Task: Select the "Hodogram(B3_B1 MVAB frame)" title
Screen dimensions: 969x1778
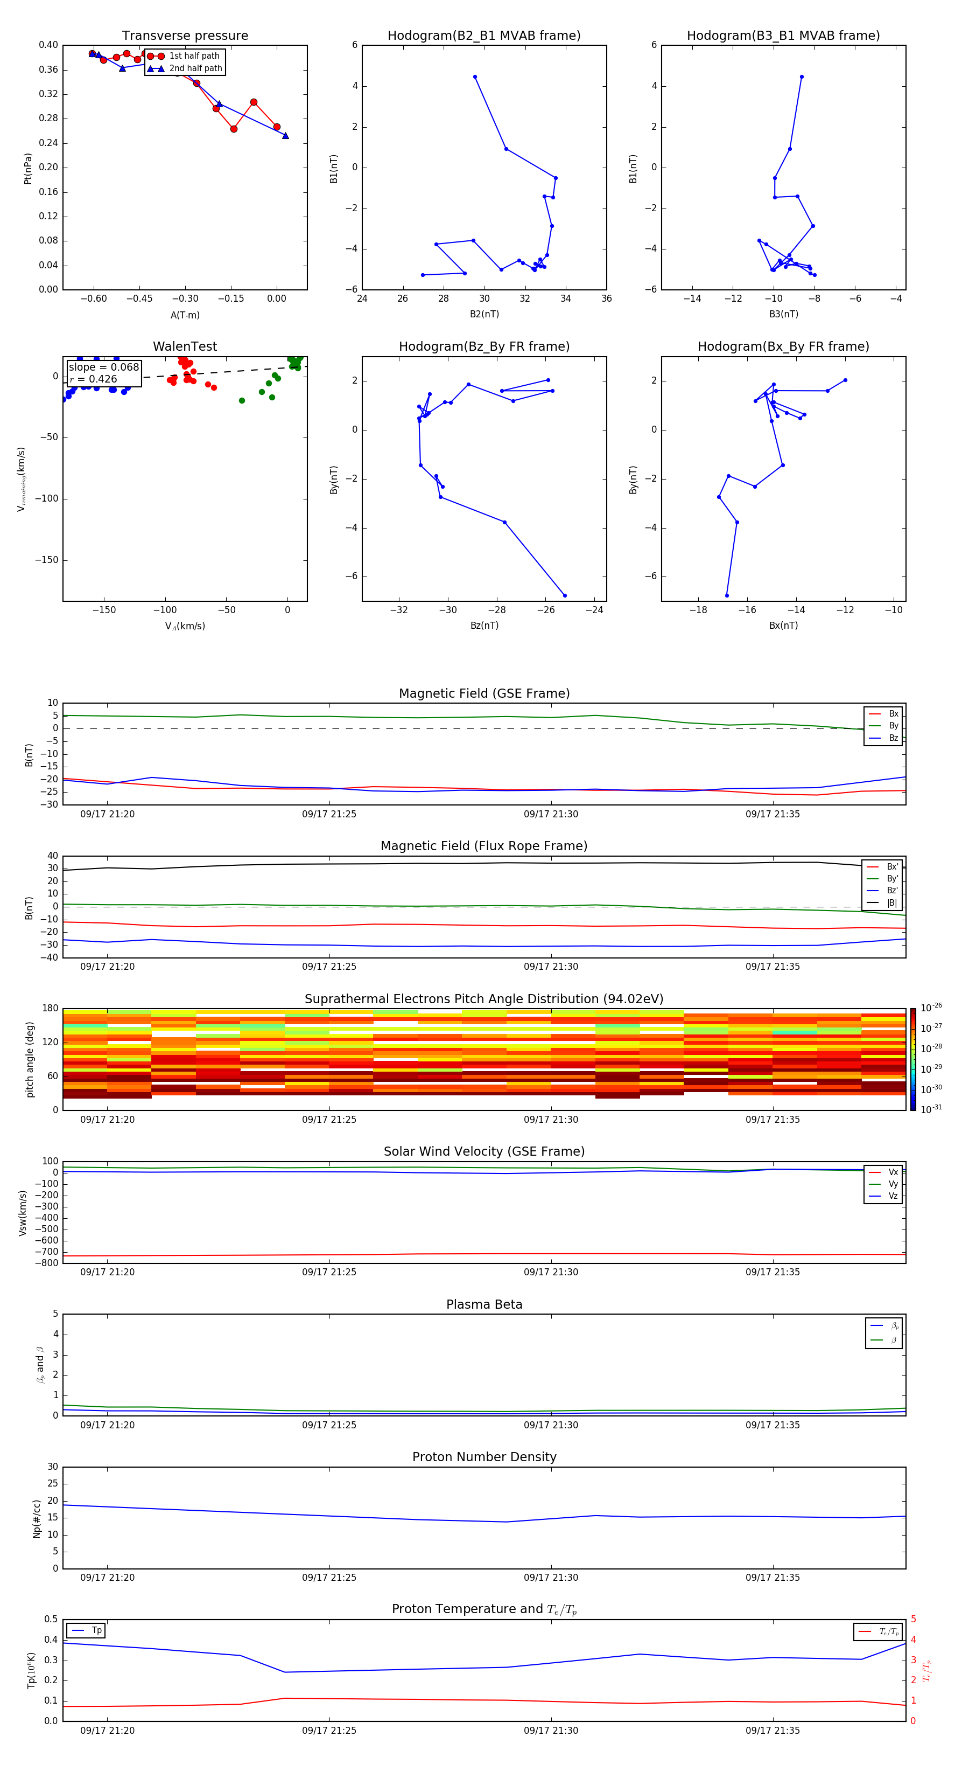Action: click(x=783, y=36)
